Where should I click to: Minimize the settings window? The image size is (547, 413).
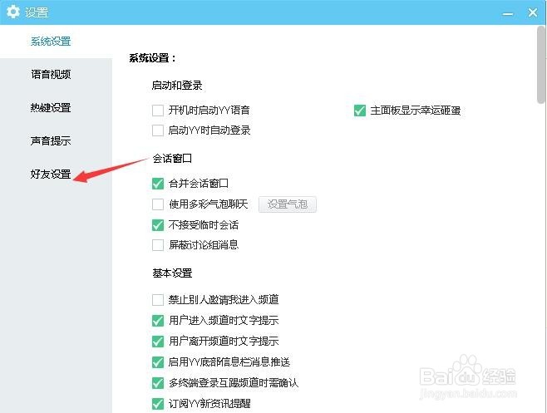(508, 13)
